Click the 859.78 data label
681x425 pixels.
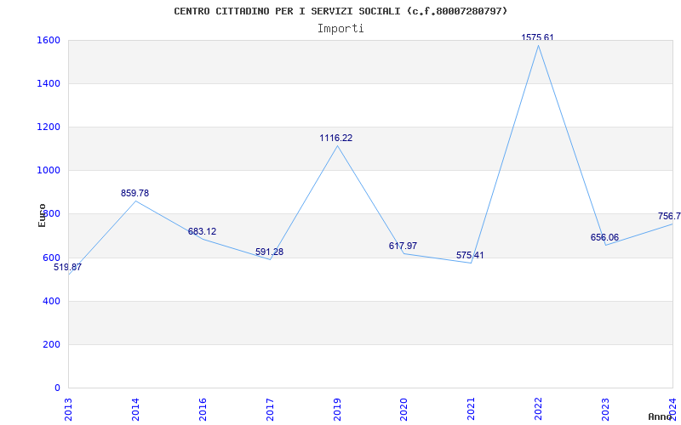click(134, 194)
